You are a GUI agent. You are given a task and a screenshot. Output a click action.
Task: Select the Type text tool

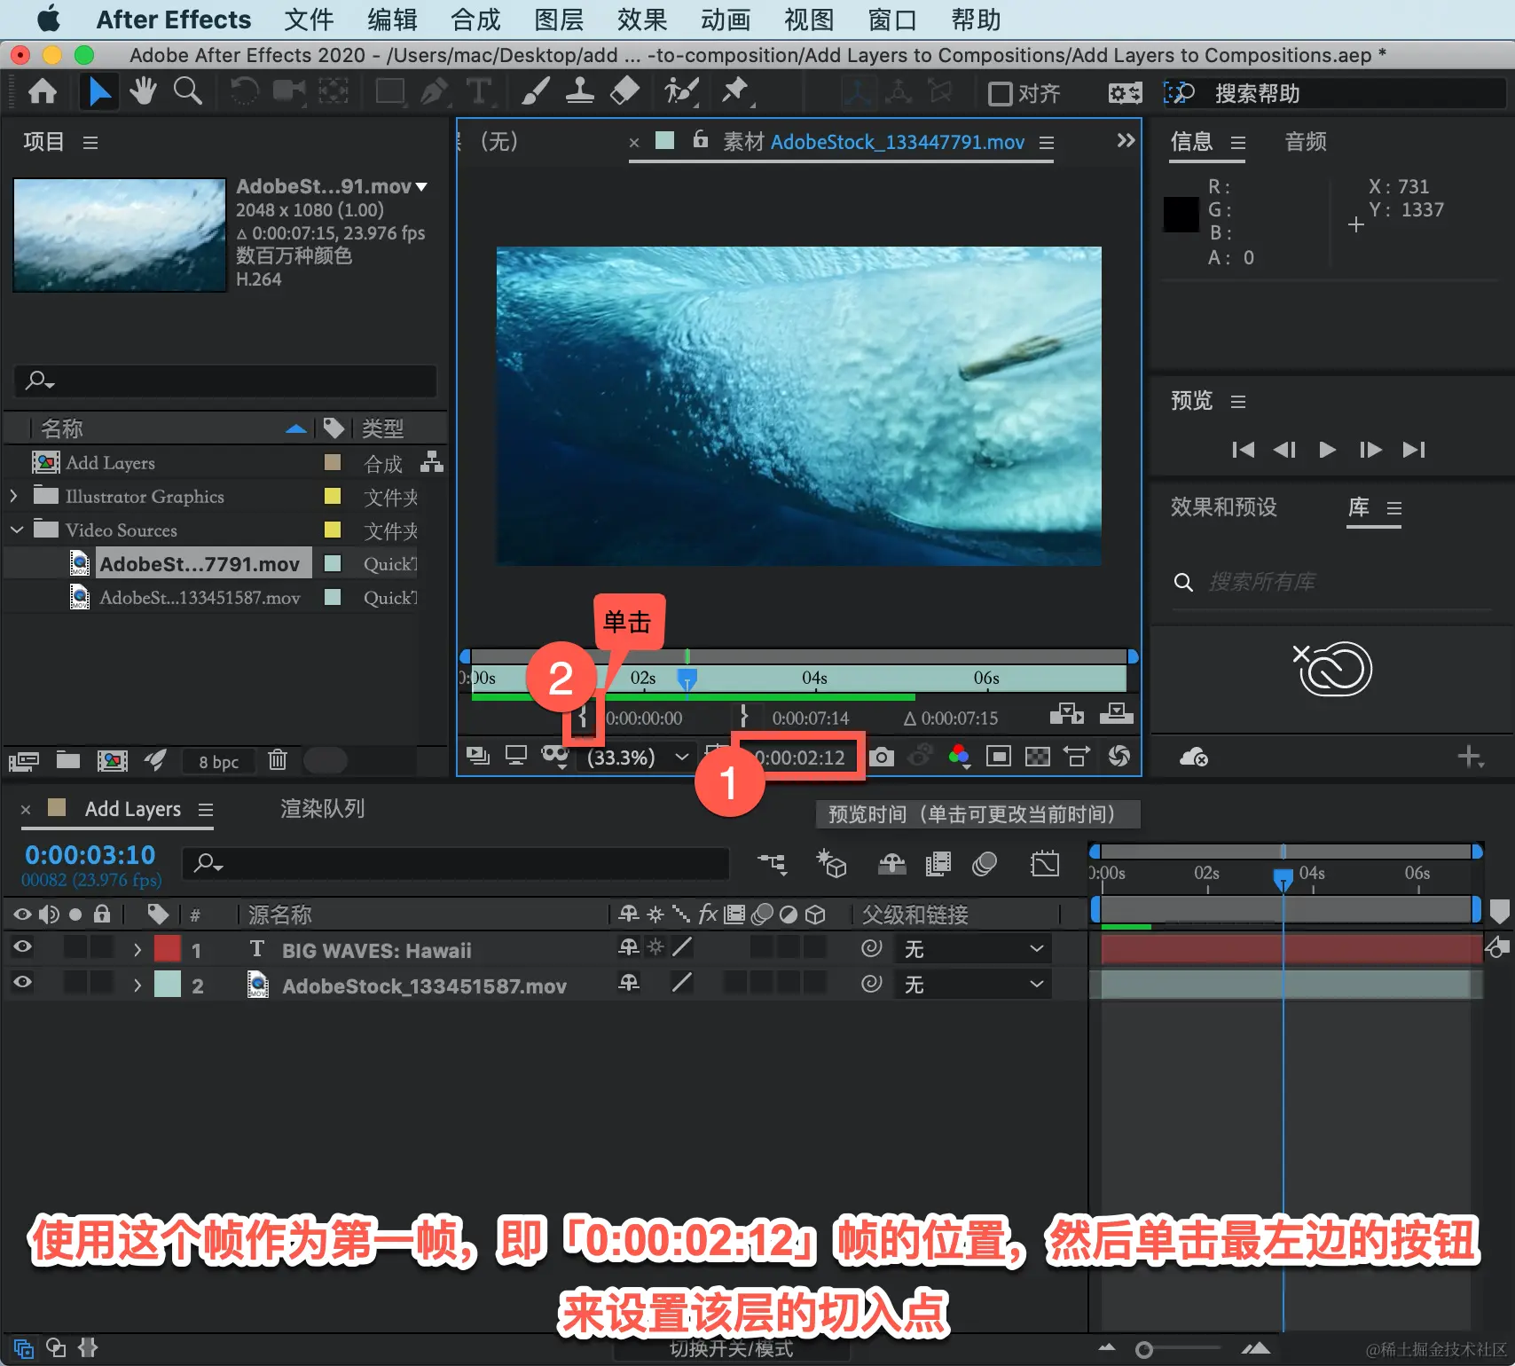coord(478,91)
